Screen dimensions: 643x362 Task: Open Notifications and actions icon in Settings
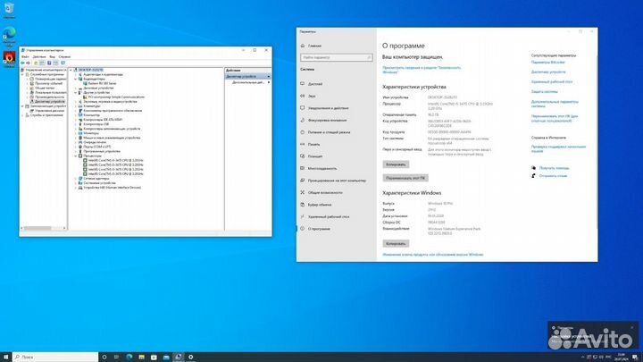coord(302,108)
